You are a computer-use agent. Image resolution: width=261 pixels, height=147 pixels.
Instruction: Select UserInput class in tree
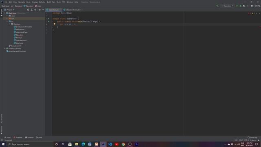pyautogui.click(x=18, y=43)
